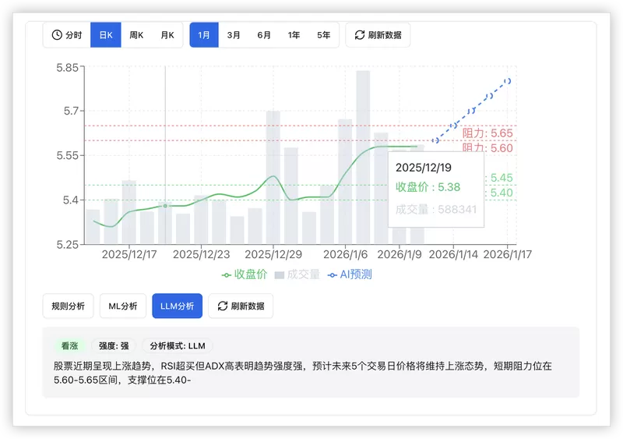Click the 2025/12/29 x-axis date label
This screenshot has width=623, height=439.
click(273, 254)
